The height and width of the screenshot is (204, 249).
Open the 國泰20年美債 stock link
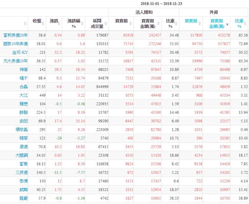tap(15, 44)
